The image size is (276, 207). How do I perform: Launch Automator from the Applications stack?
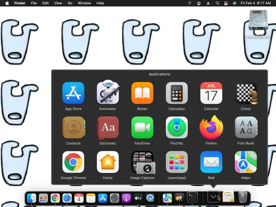[108, 92]
